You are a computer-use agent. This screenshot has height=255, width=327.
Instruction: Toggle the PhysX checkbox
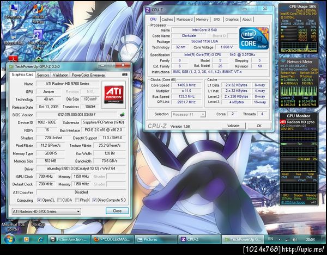77,200
